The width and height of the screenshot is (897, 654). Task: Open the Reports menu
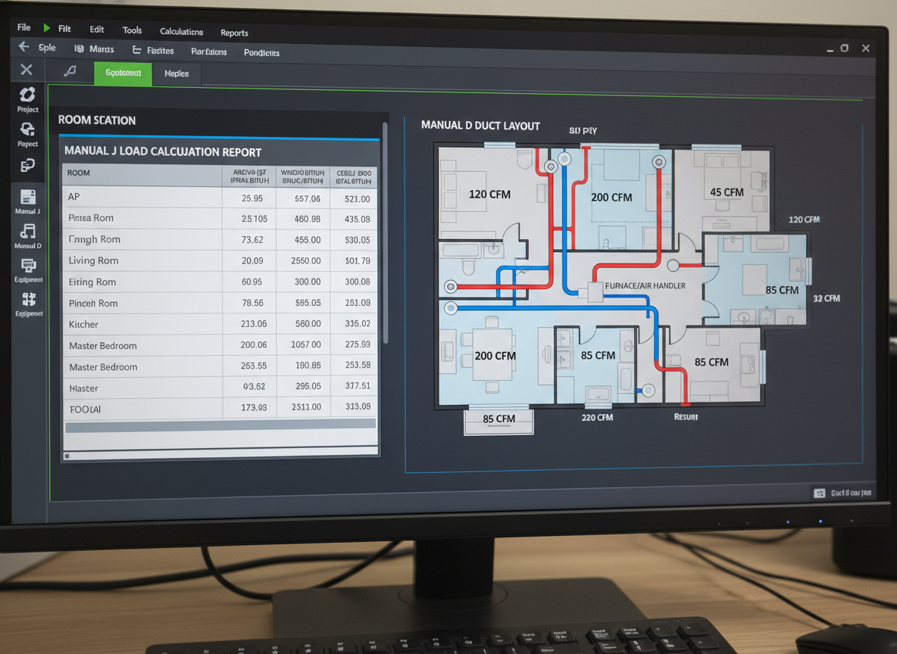[x=234, y=33]
